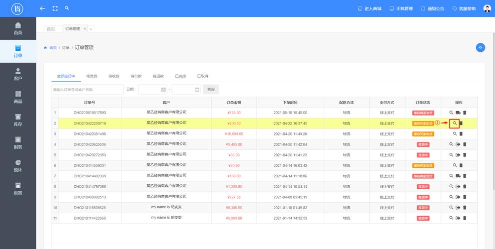The width and height of the screenshot is (495, 249).
Task: View details of order DHO210422258718
Action: tap(455, 123)
